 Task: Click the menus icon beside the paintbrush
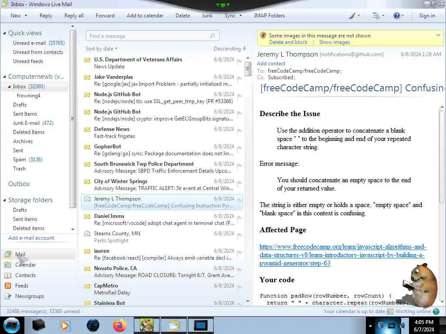point(376,16)
